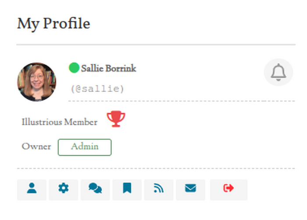Select the Illustrious Member rank label
The image size is (307, 220).
click(x=60, y=122)
